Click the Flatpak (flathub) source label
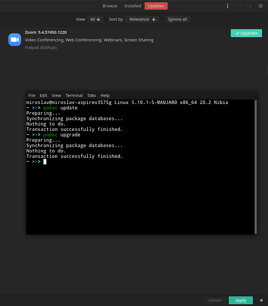Viewport: 268px width, 306px height. coord(40,48)
